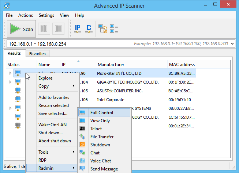Click the C class subnet toolbar icon

click(89, 29)
